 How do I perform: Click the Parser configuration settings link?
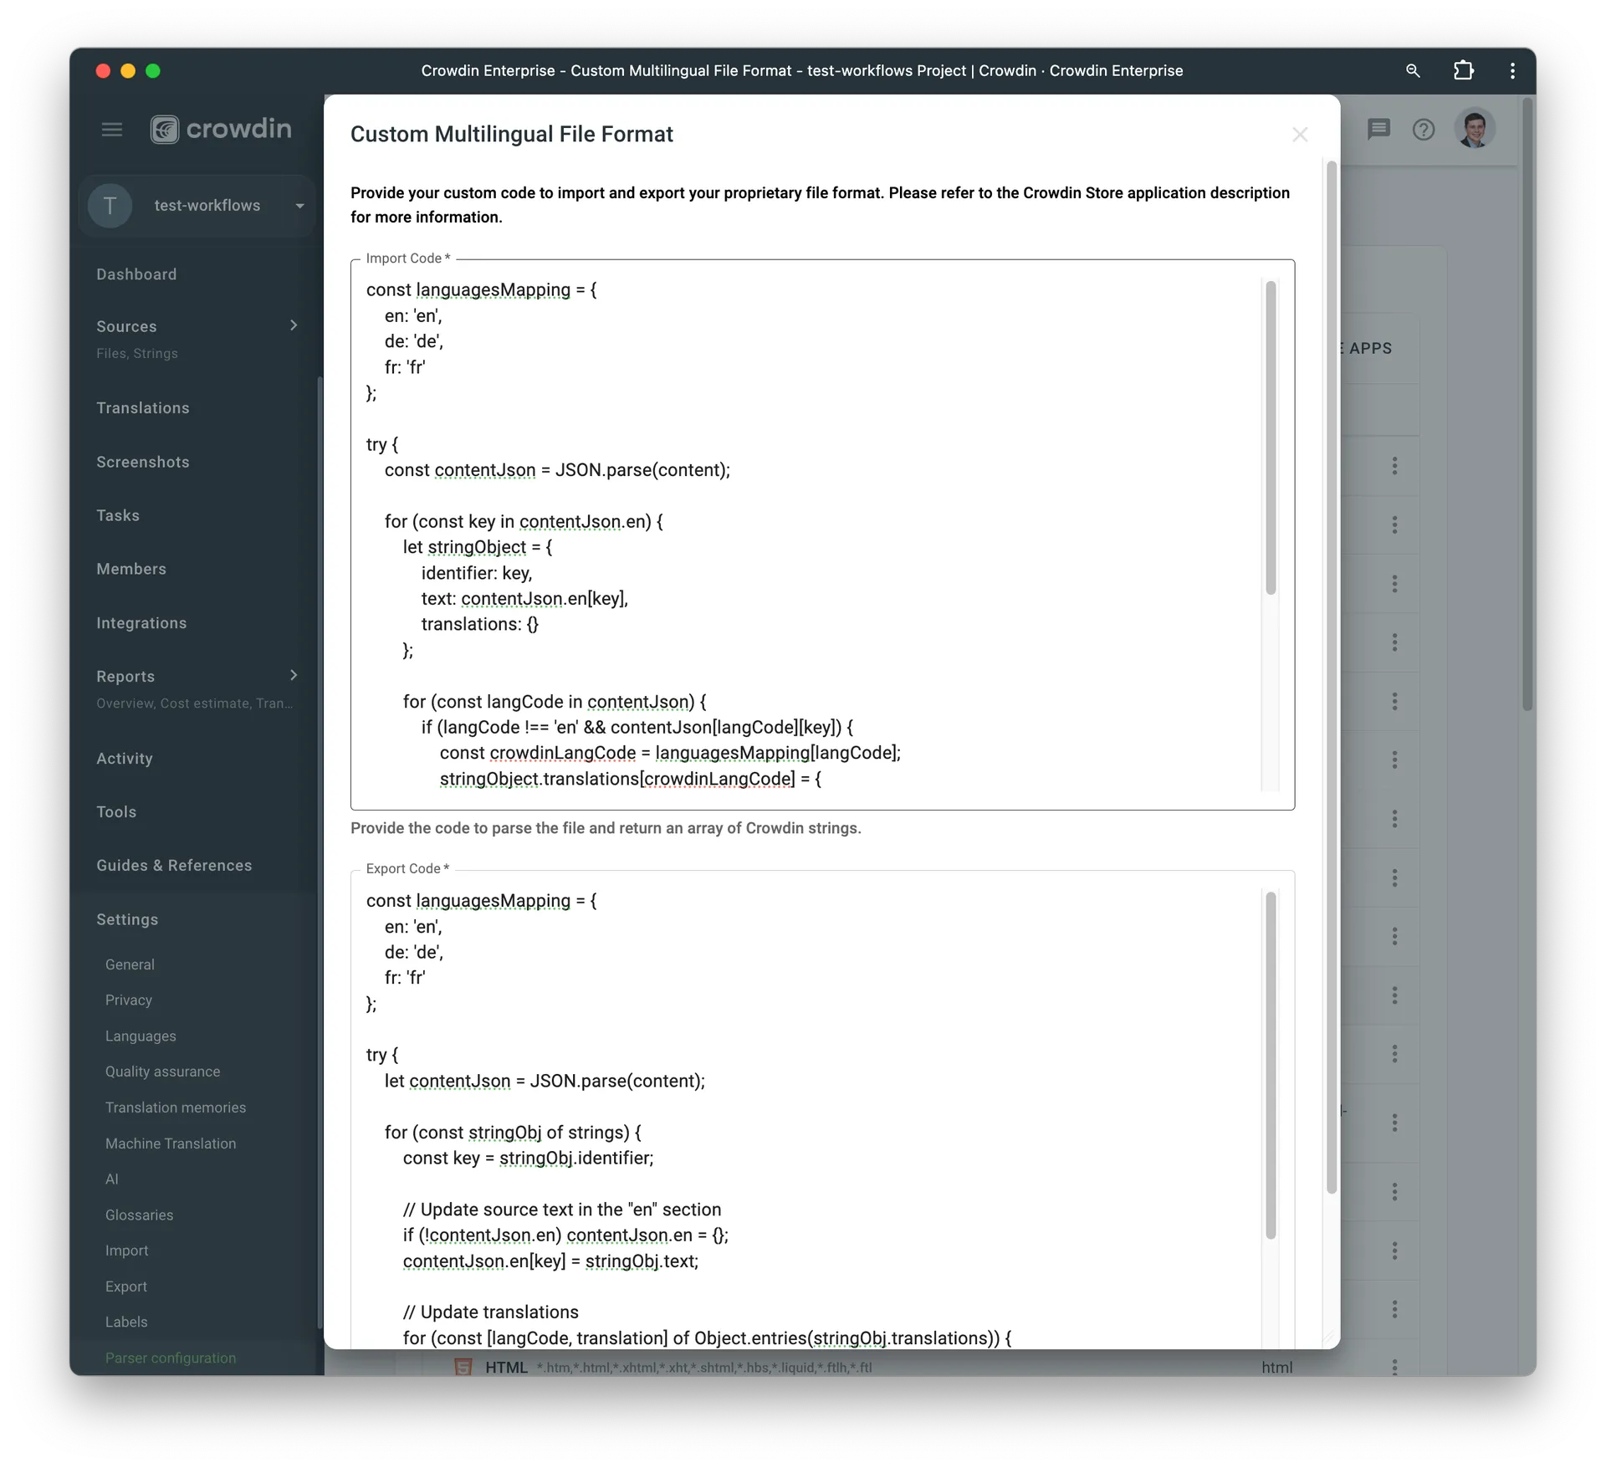click(x=172, y=1358)
